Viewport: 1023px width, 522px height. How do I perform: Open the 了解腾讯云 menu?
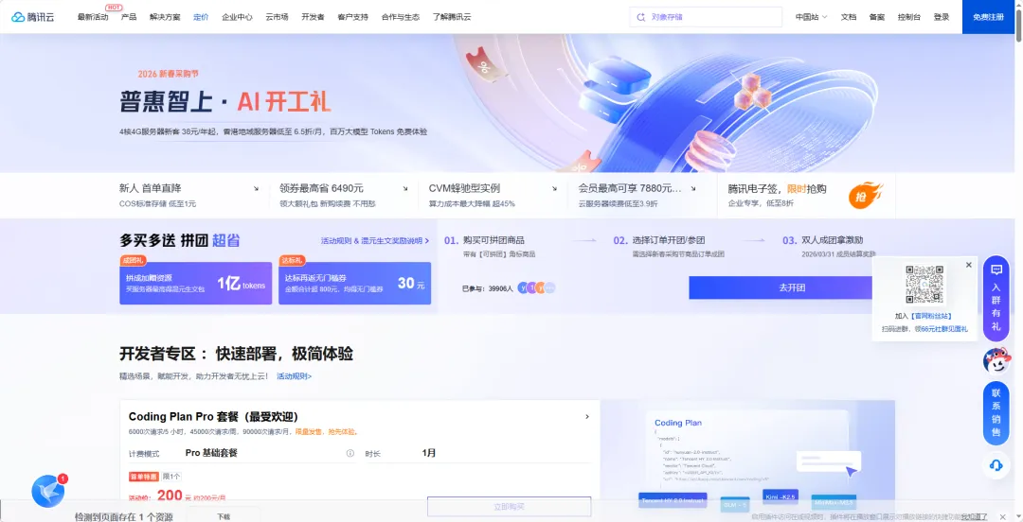coord(452,17)
